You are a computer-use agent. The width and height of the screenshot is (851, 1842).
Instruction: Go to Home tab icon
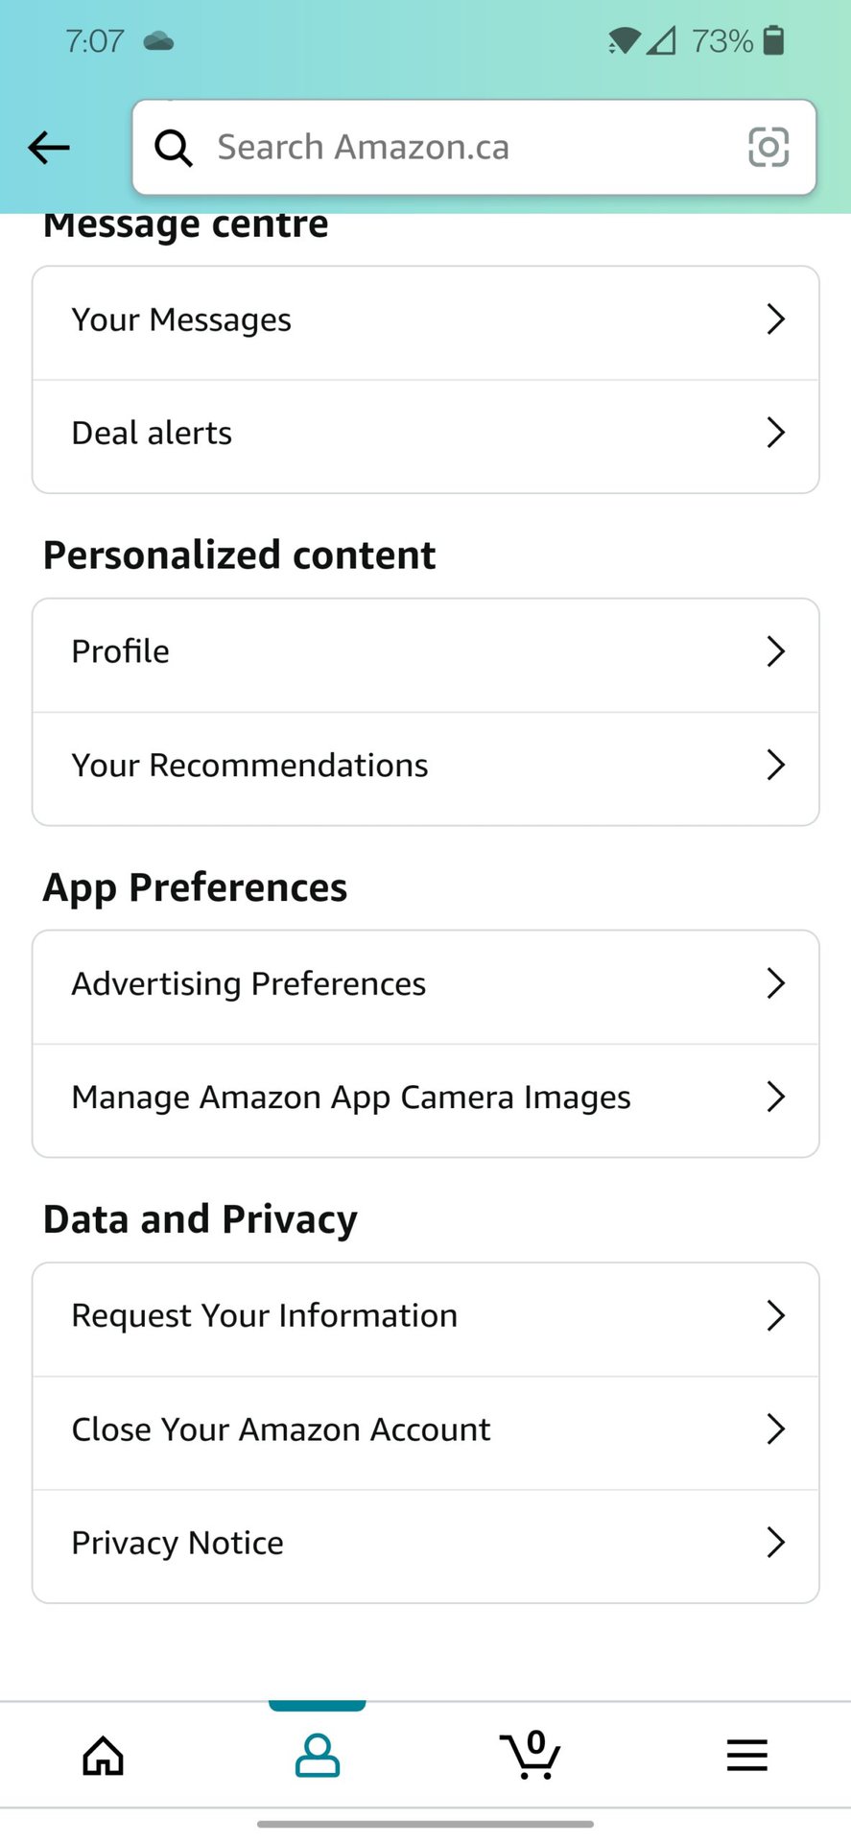click(x=104, y=1756)
